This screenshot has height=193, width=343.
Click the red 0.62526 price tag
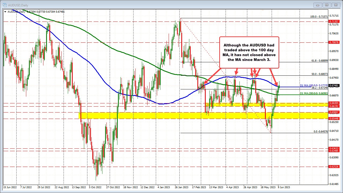coord(333,166)
